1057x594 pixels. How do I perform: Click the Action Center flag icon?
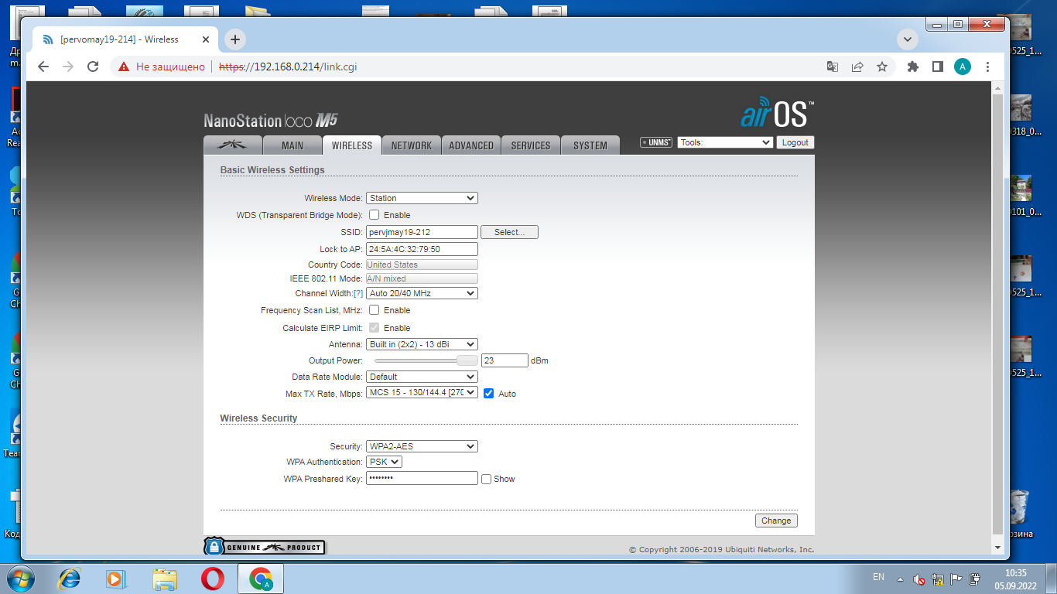point(956,579)
